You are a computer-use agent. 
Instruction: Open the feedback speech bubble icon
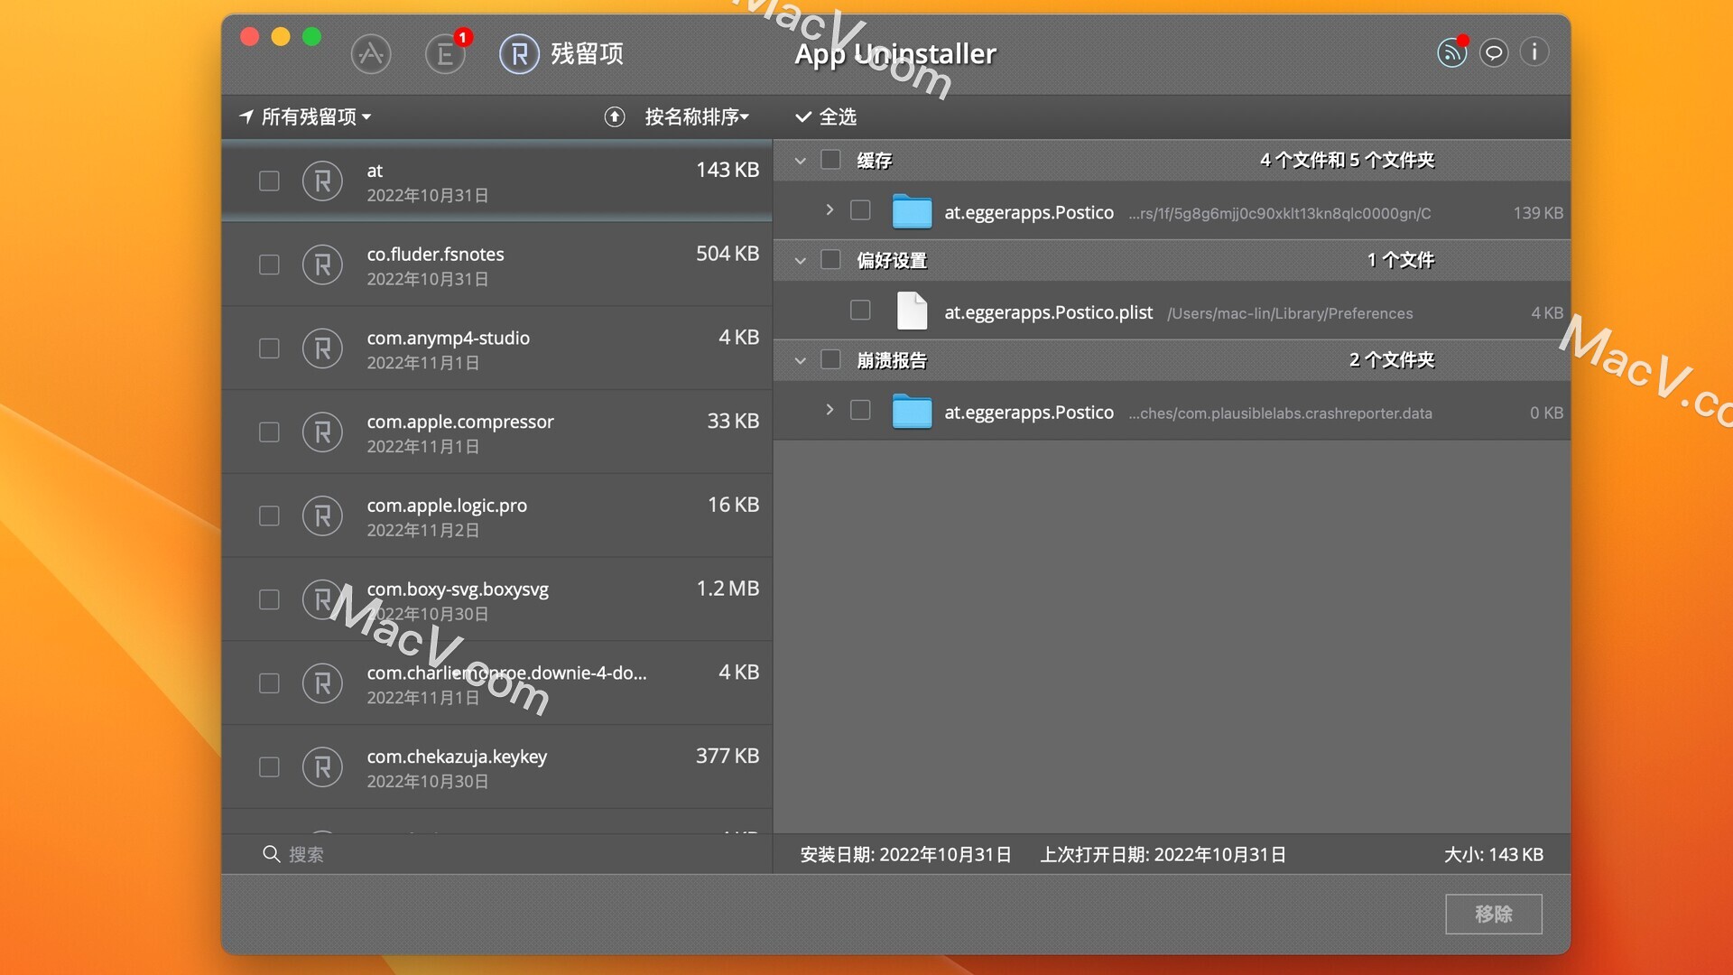click(1494, 52)
